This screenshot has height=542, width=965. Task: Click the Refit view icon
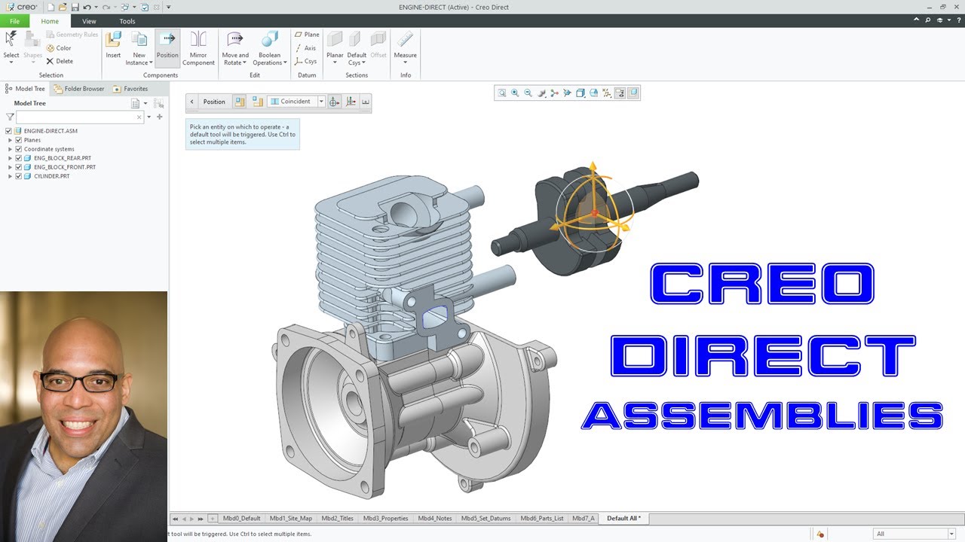pos(502,93)
